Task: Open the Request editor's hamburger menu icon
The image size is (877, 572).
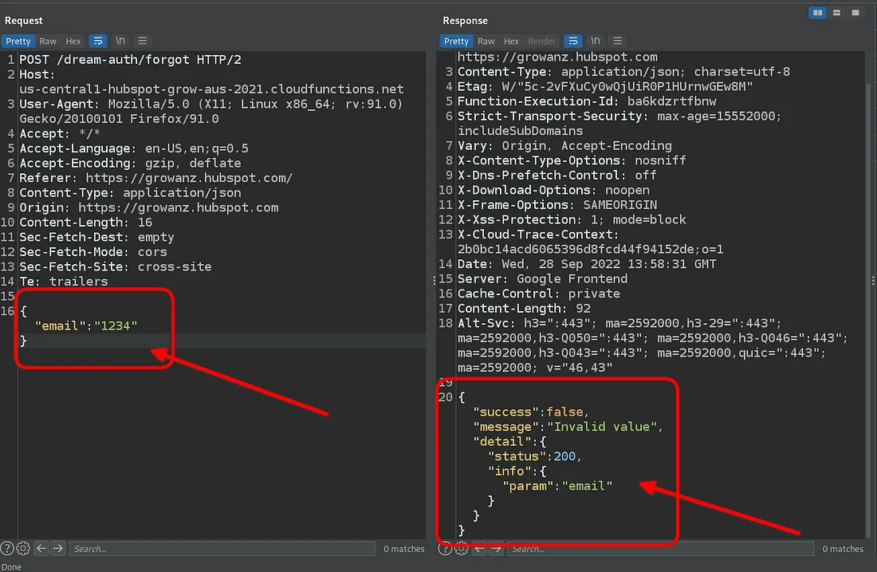Action: (142, 41)
